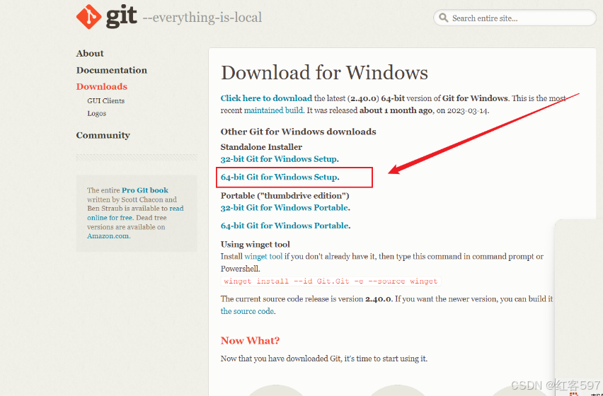Click the 'Portable ("thumbdrive edition")' label
This screenshot has width=603, height=396.
click(x=285, y=195)
